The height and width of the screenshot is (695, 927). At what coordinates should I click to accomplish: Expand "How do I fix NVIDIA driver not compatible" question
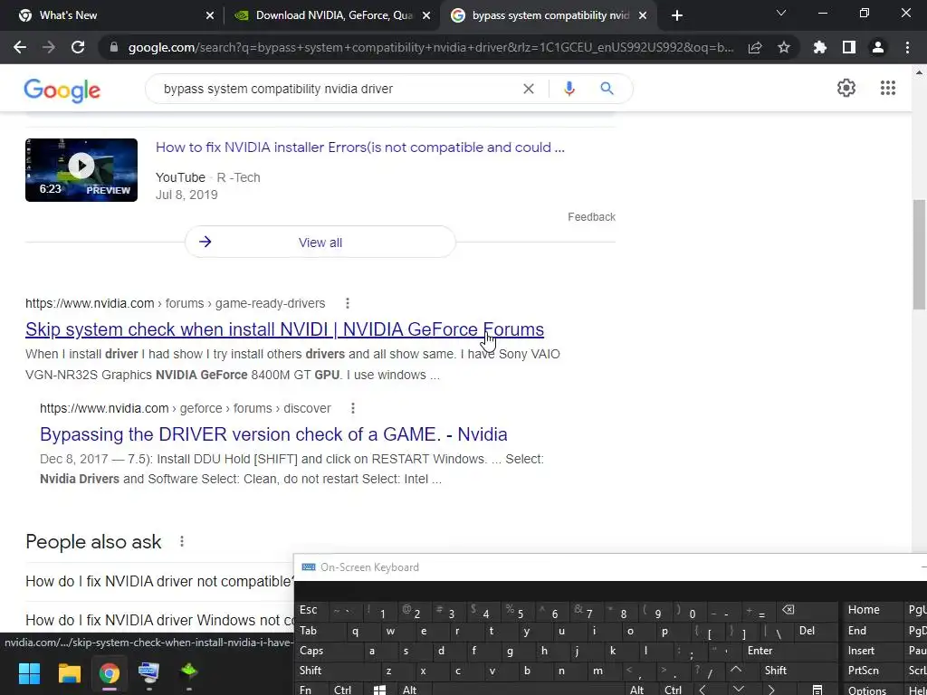pyautogui.click(x=159, y=582)
